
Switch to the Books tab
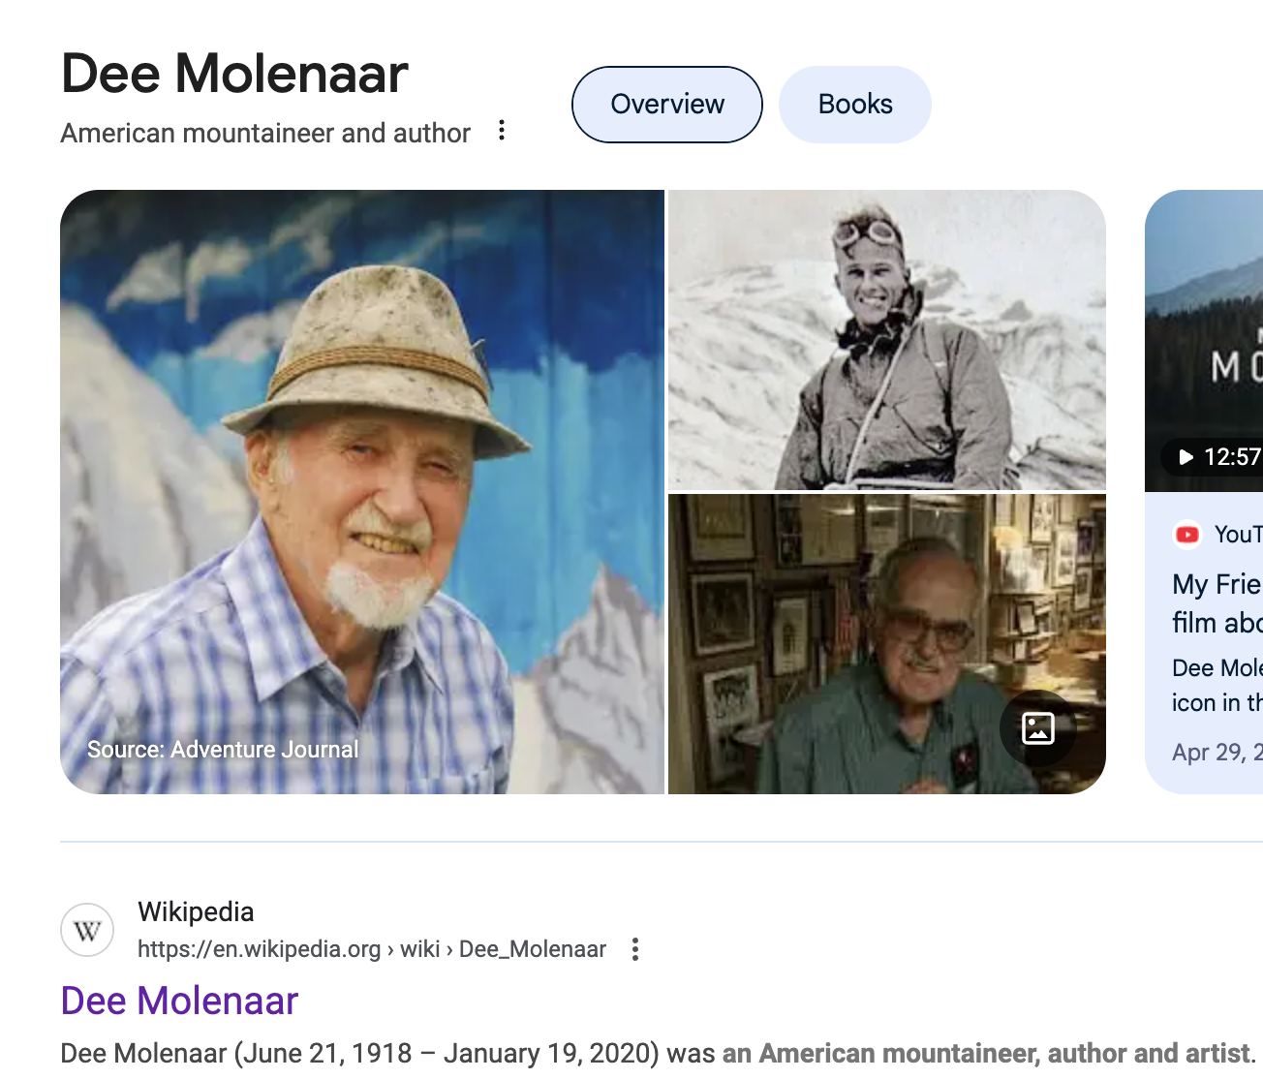pos(854,105)
